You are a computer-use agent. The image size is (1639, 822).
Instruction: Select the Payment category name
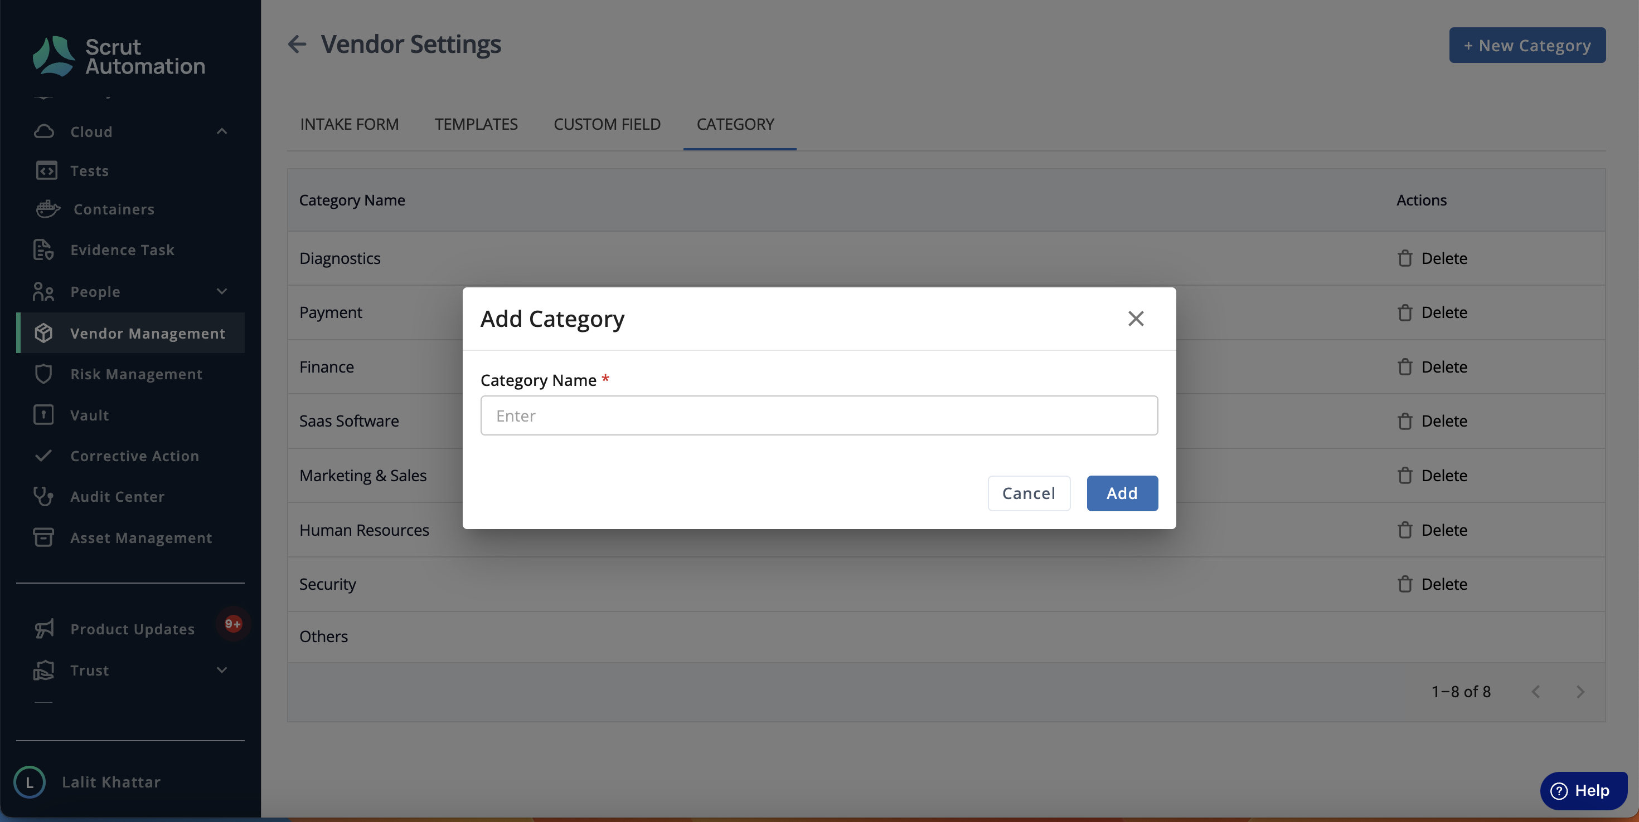tap(330, 312)
